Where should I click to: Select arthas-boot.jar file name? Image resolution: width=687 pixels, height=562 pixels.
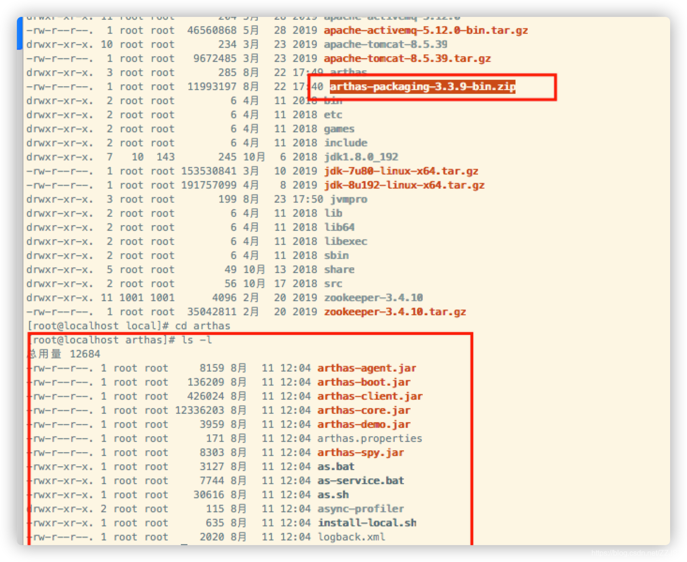click(x=364, y=382)
